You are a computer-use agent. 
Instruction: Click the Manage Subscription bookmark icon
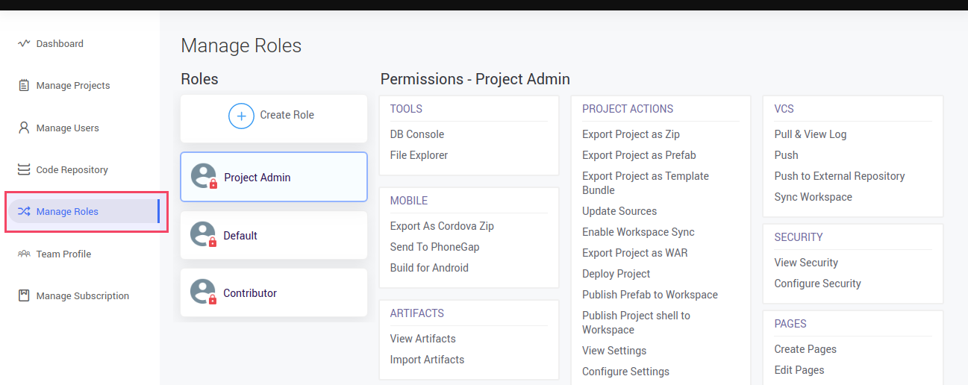(x=24, y=295)
